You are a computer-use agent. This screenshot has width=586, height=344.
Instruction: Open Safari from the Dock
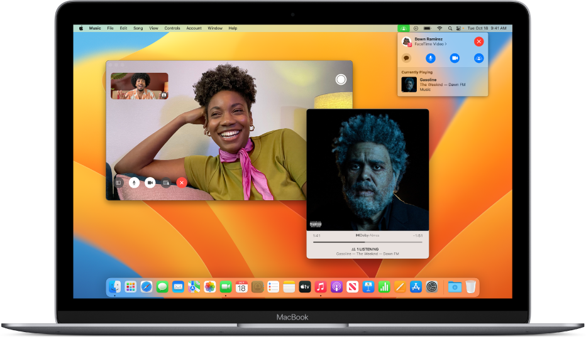pos(146,287)
